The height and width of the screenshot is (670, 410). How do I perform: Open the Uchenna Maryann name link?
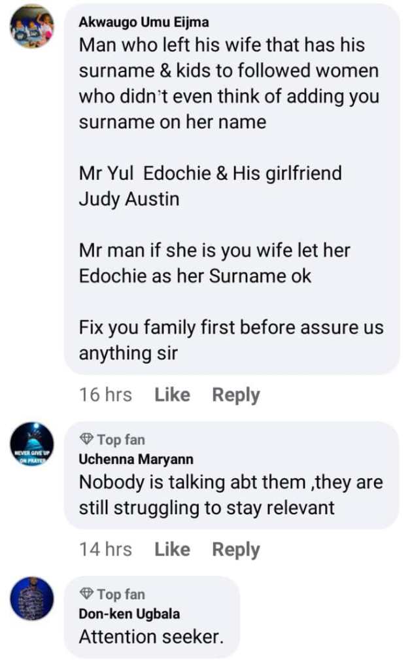pyautogui.click(x=136, y=459)
